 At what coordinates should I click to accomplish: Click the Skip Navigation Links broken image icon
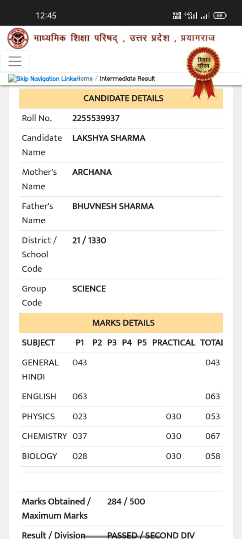(12, 79)
